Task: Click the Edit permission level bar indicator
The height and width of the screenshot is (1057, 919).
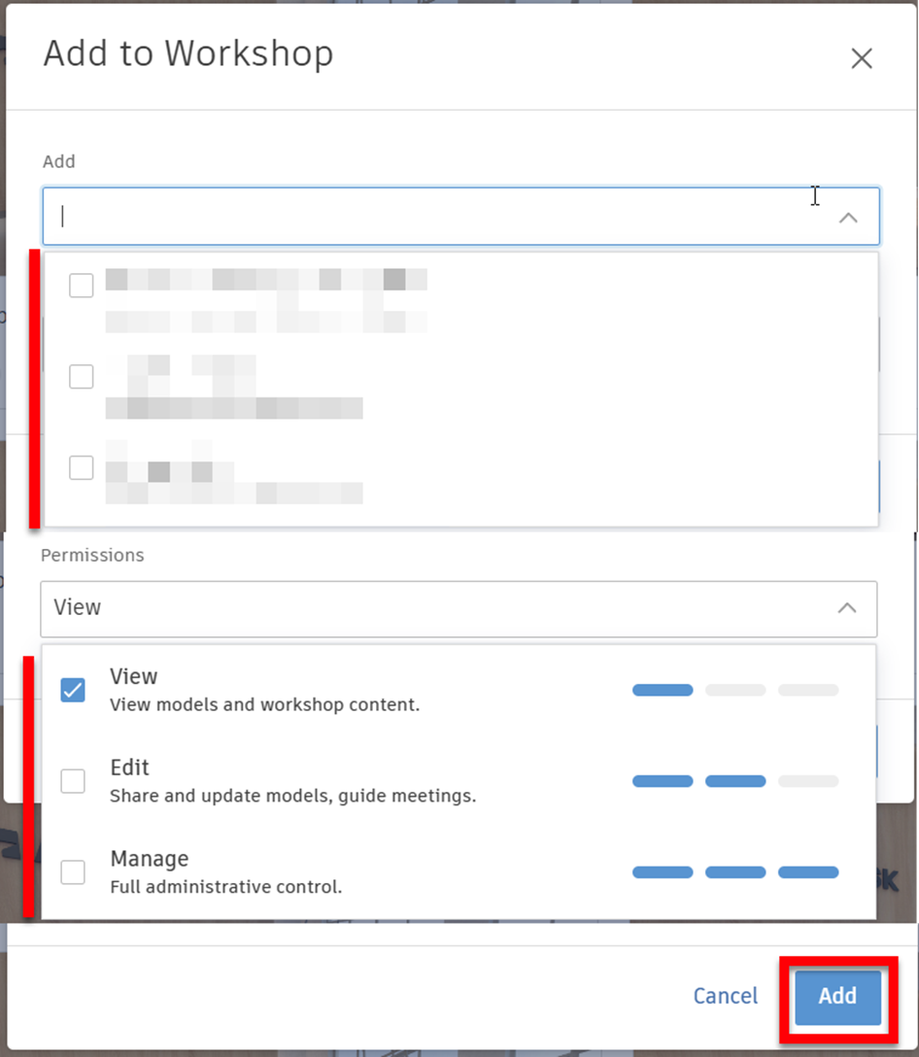Action: 734,781
